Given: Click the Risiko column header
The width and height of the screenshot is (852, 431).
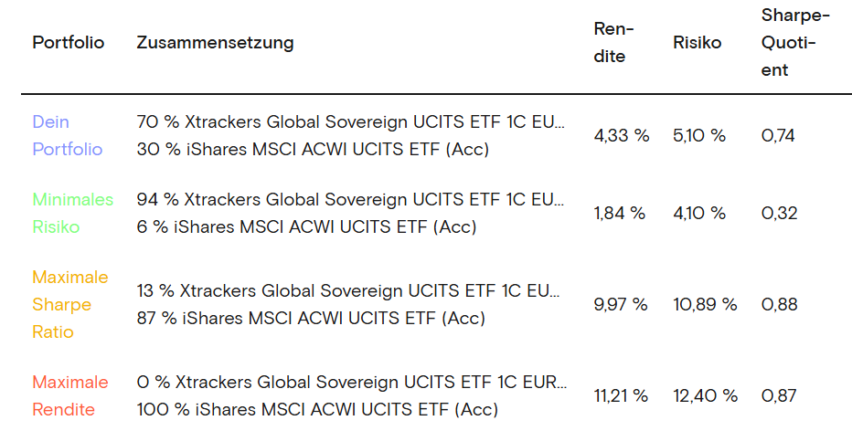Looking at the screenshot, I should (697, 43).
